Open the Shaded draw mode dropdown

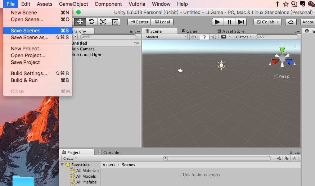tap(166, 37)
